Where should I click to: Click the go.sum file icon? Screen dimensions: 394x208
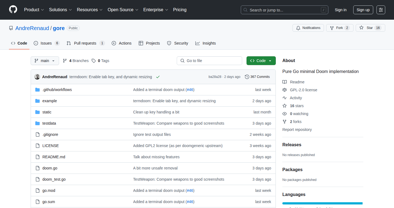click(37, 202)
